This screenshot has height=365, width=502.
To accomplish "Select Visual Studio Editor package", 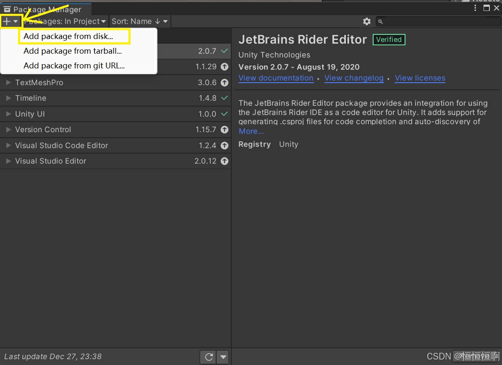I will point(115,161).
